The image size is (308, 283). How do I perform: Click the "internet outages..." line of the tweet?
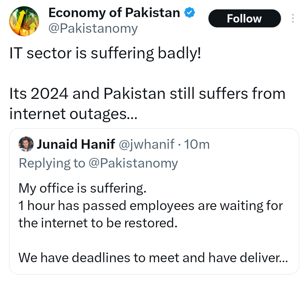(x=73, y=114)
